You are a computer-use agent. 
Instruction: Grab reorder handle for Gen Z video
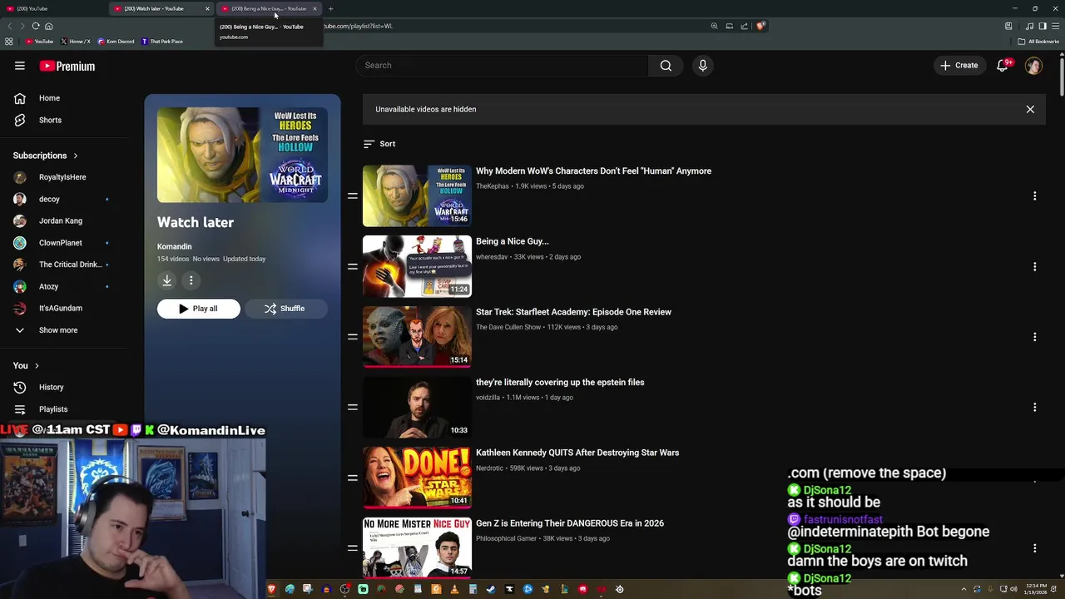tap(353, 548)
